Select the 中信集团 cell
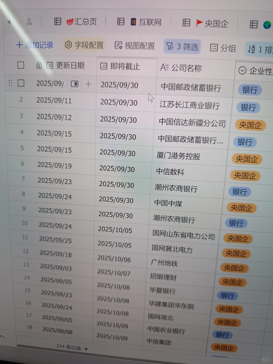This screenshot has height=364, width=273. (x=159, y=342)
